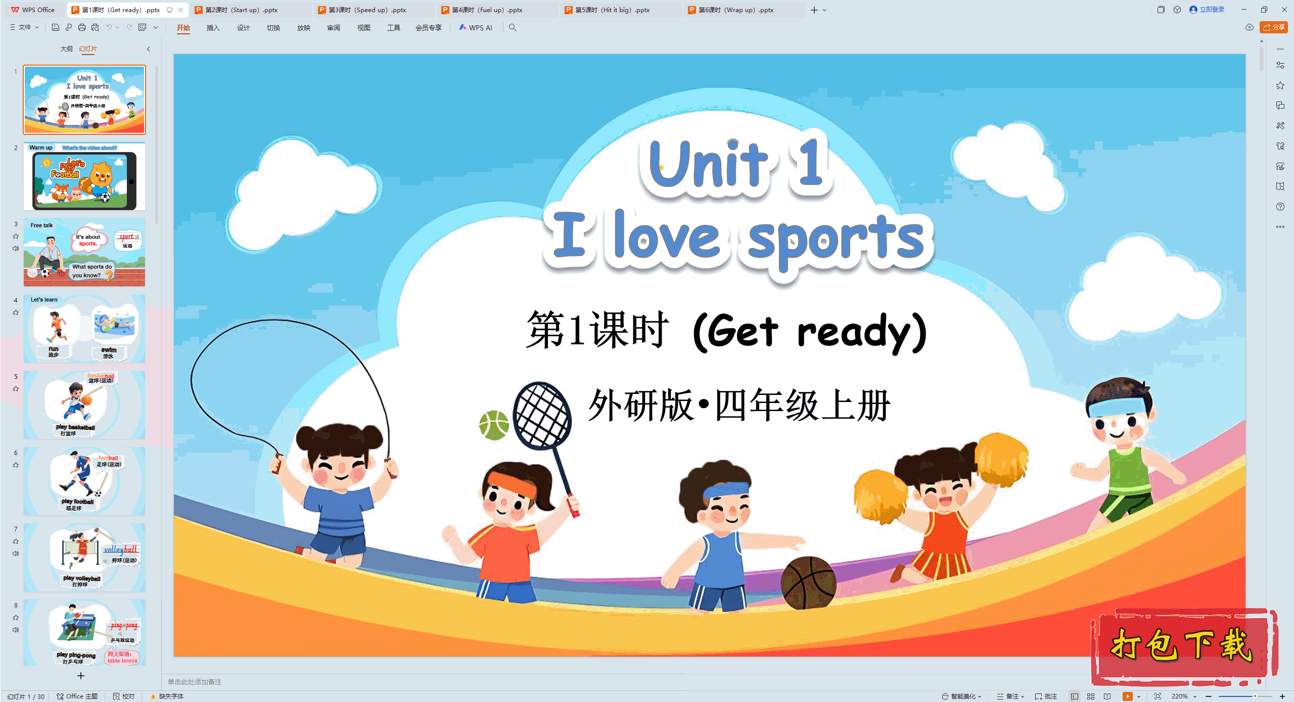Select slide 2 Warm up thumbnail
The width and height of the screenshot is (1294, 702).
coord(84,176)
